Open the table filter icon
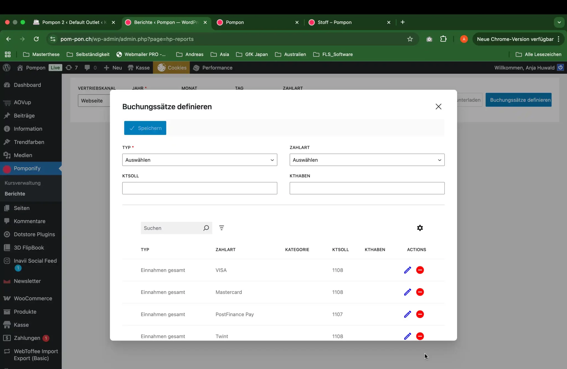567x369 pixels. point(221,228)
